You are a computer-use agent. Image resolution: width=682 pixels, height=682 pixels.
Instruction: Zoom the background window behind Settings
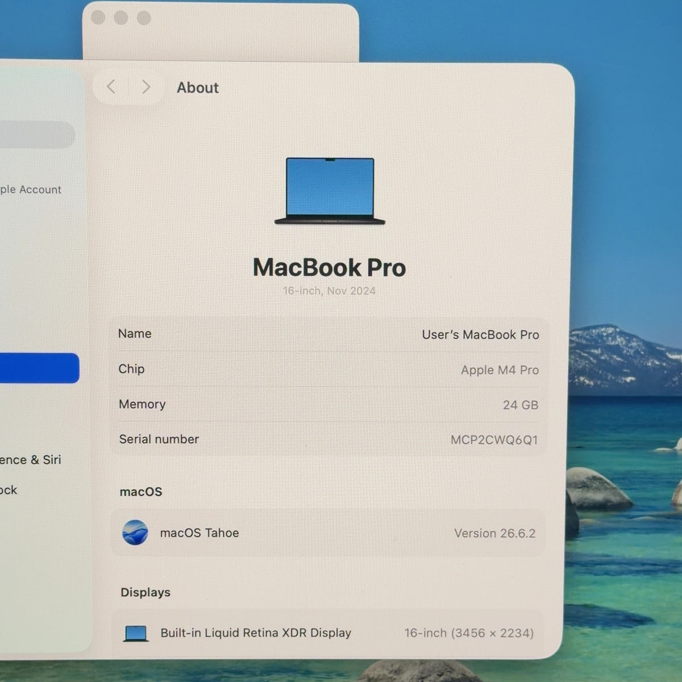point(144,18)
